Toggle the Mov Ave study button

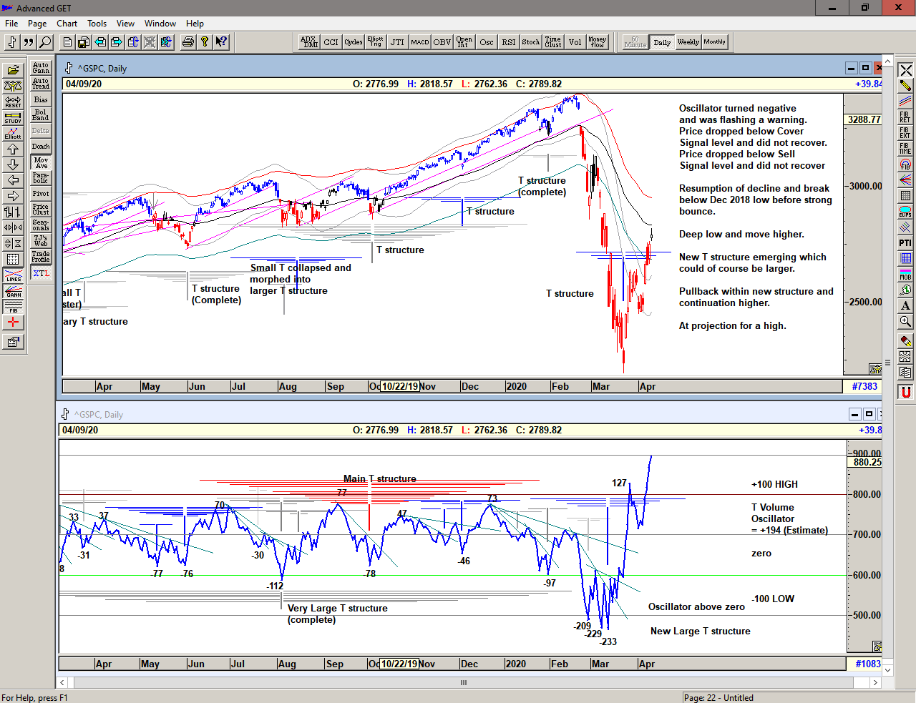[41, 163]
